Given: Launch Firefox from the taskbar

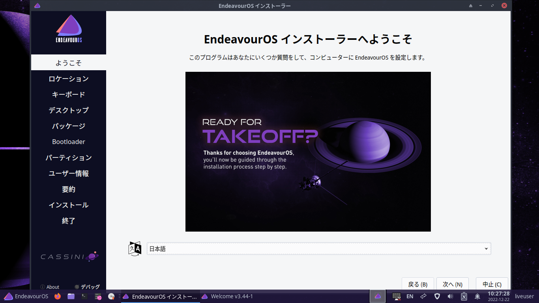Looking at the screenshot, I should click(58, 296).
